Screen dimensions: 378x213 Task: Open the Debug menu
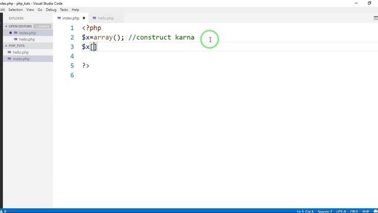(51, 9)
